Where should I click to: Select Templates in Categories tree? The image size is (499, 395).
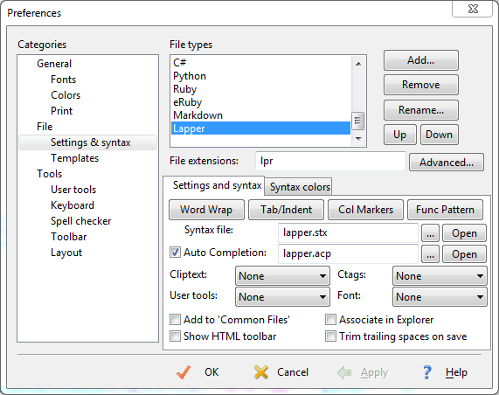click(x=75, y=158)
